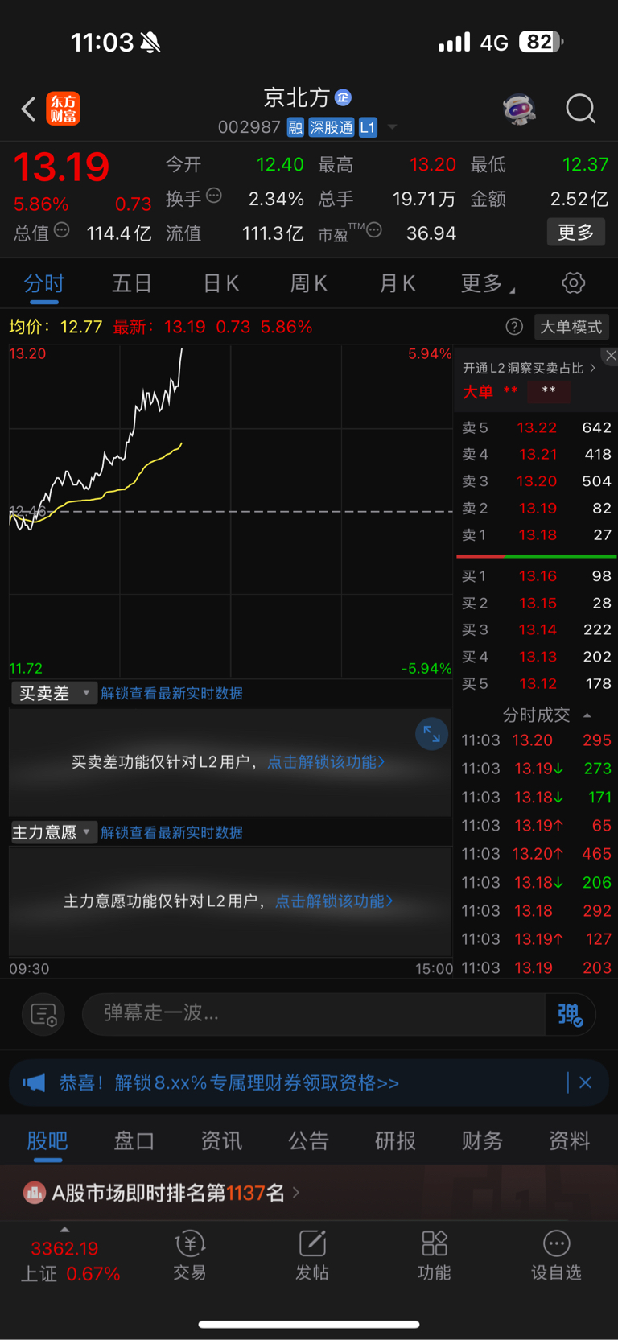Tap the L1 level tag
The width and height of the screenshot is (618, 1340).
[368, 127]
